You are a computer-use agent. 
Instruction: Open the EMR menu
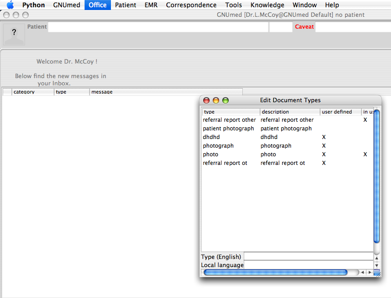[151, 5]
